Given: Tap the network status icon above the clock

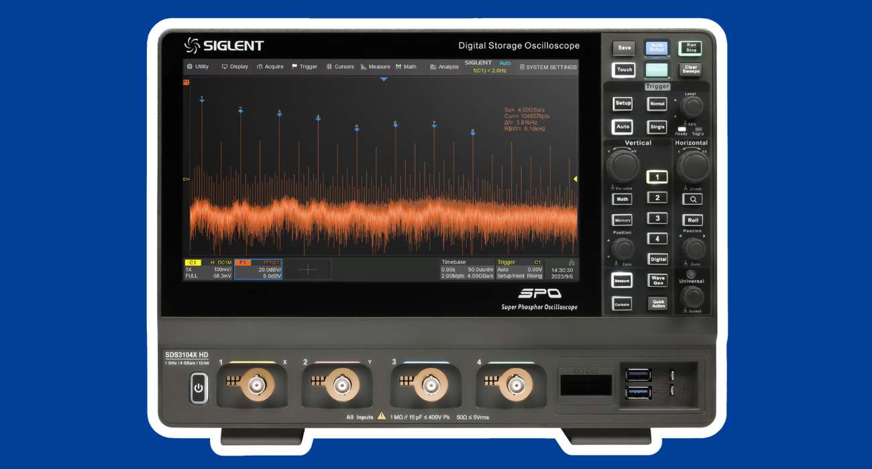Looking at the screenshot, I should tap(571, 263).
